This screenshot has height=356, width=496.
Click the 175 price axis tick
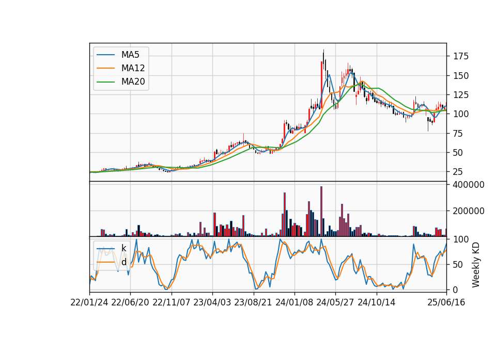pos(461,57)
